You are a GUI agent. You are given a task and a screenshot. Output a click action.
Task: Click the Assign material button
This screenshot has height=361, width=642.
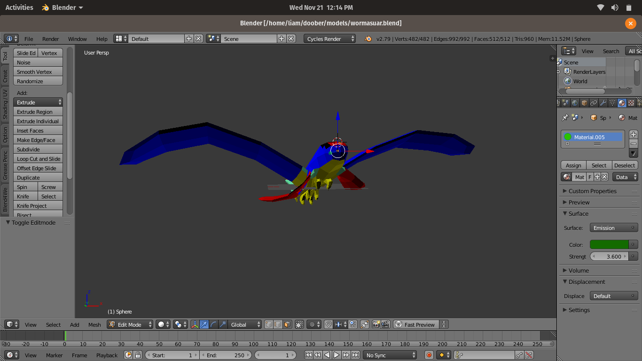click(x=573, y=165)
